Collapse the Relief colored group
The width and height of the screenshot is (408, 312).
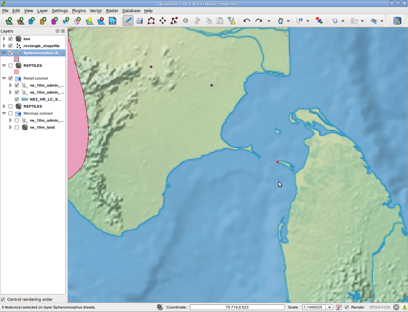point(4,78)
